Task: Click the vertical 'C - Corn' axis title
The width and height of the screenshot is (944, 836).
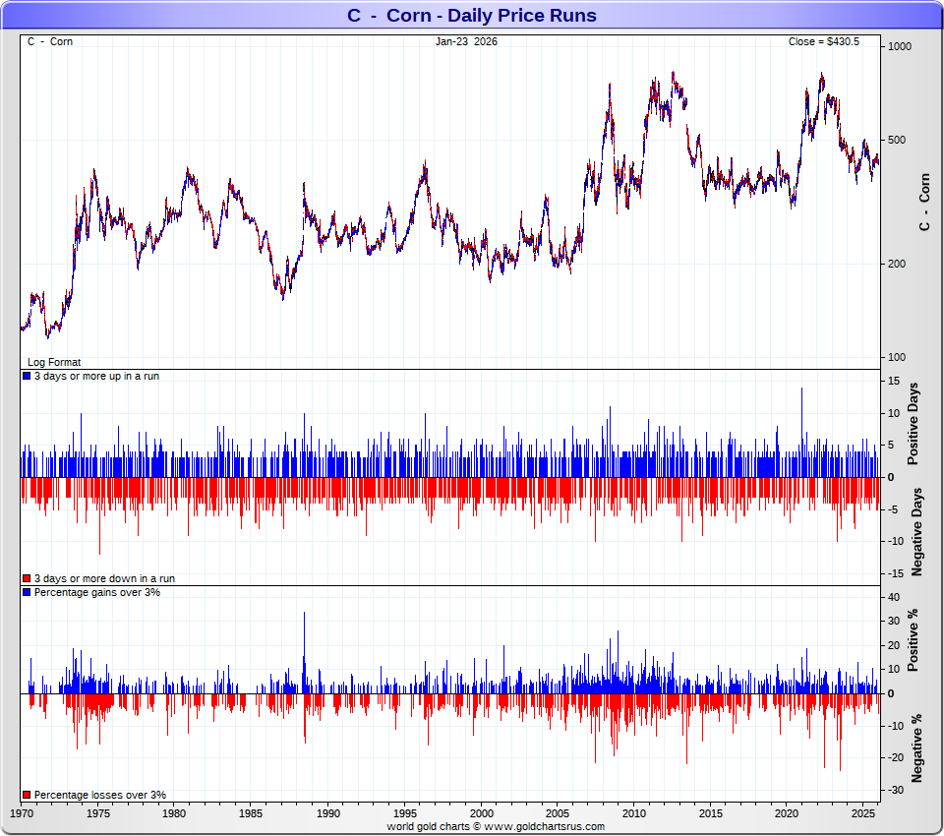Action: pyautogui.click(x=922, y=202)
